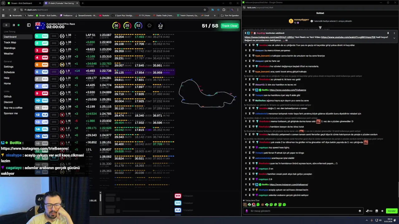Open the pinned Instagram reel link
Image resolution: width=399 pixels, height=224 pixels.
(269, 37)
